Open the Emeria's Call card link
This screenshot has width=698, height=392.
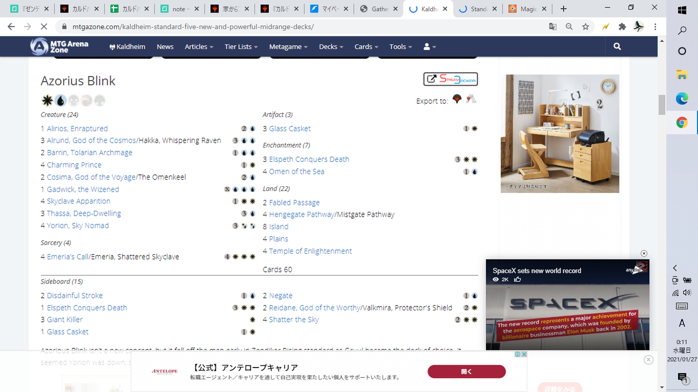click(x=68, y=256)
